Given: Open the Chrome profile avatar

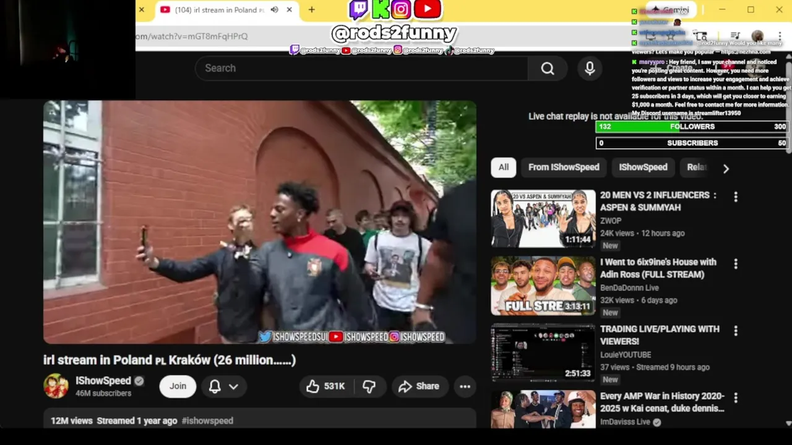Looking at the screenshot, I should 757,36.
